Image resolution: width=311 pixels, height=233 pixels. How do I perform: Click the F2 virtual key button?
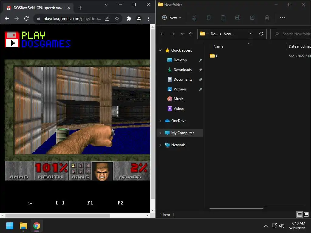tap(120, 203)
